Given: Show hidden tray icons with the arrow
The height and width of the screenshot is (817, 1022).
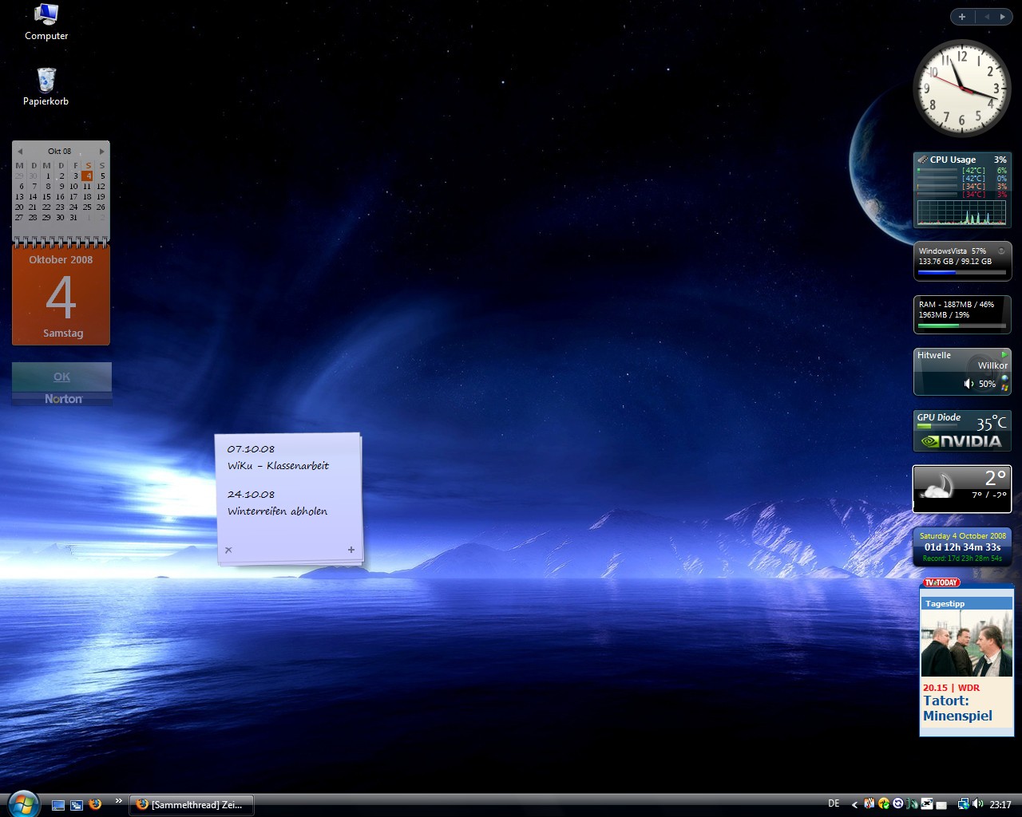Looking at the screenshot, I should 854,804.
